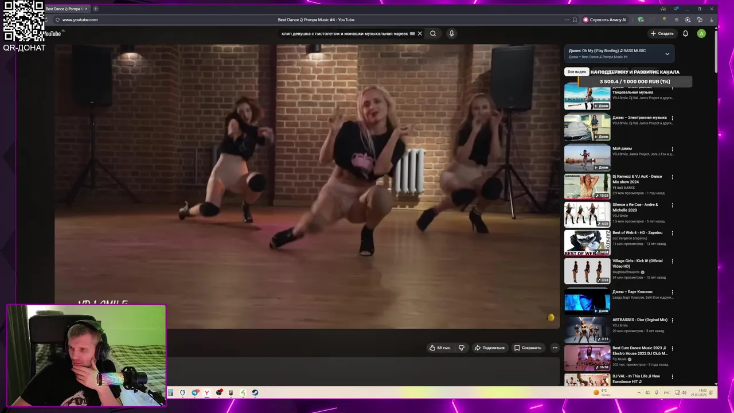Screen dimensions: 734x413
Task: Open the Мой джем mix title
Action: (x=622, y=149)
